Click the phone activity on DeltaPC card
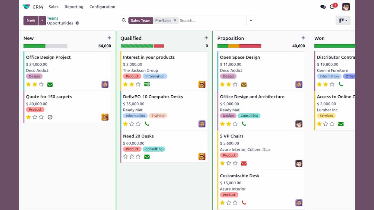Viewport: 374px width, 210px height. point(147,124)
